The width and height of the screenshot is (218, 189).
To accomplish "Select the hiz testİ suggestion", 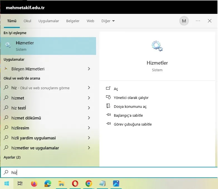I will click(x=48, y=108).
